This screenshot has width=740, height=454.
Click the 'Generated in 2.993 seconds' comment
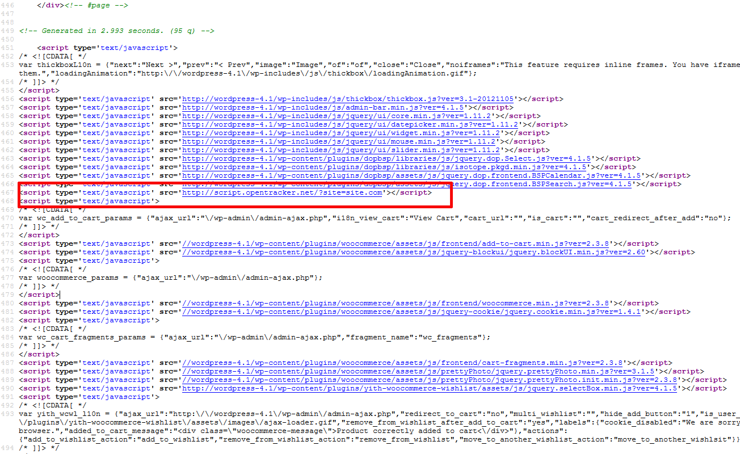(x=117, y=31)
